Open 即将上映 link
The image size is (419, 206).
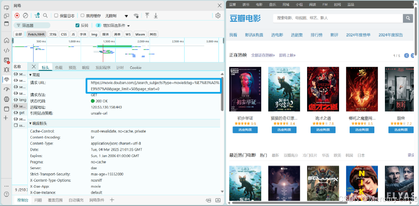pyautogui.click(x=287, y=55)
